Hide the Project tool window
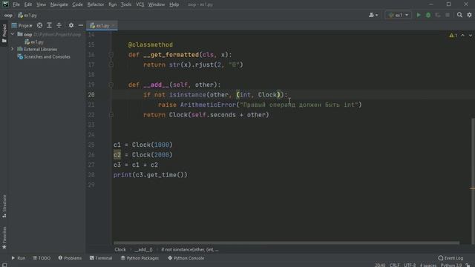Screen dimensions: 475x267 81,25
